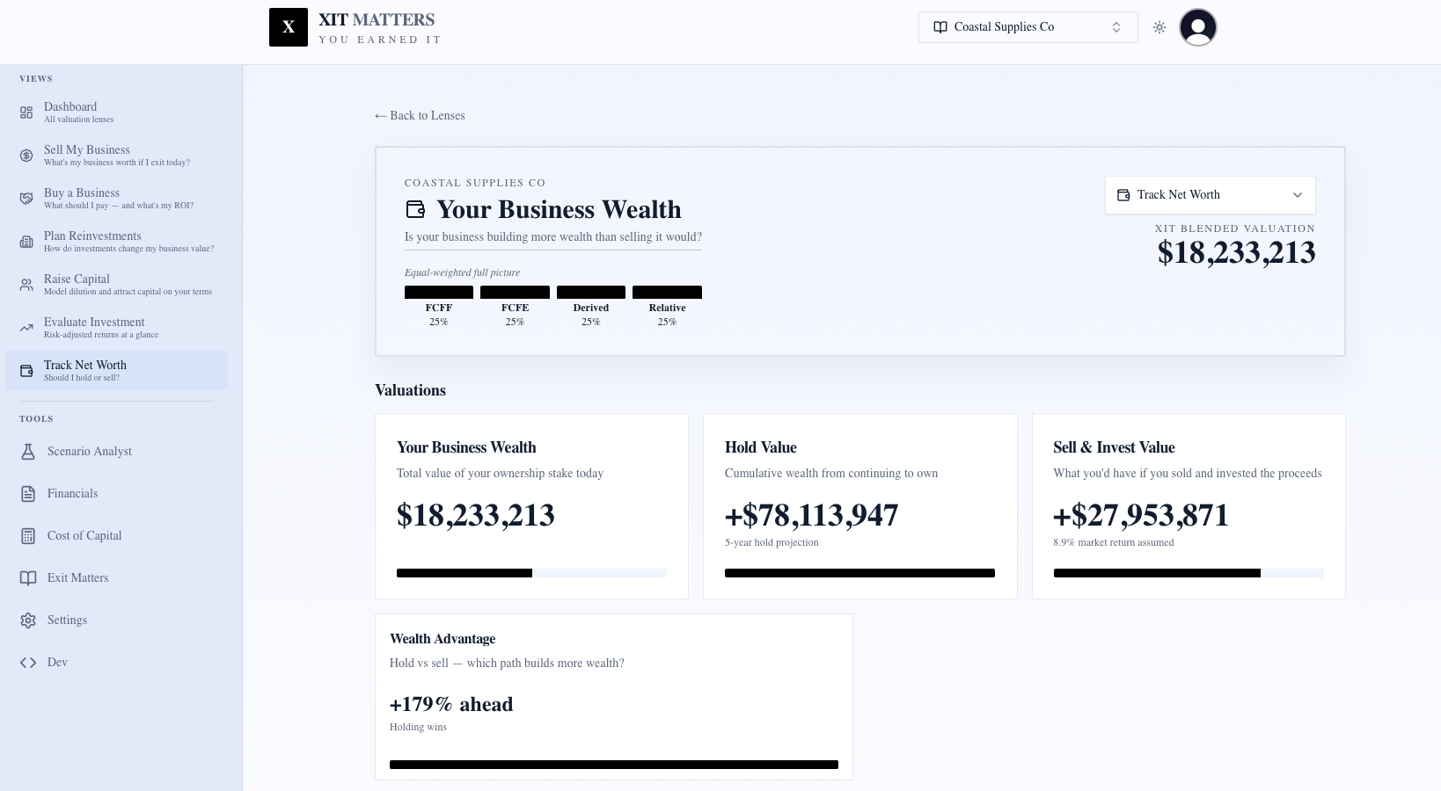Click the Wealth Advantage card
Viewport: 1441px width, 791px height.
pos(614,697)
